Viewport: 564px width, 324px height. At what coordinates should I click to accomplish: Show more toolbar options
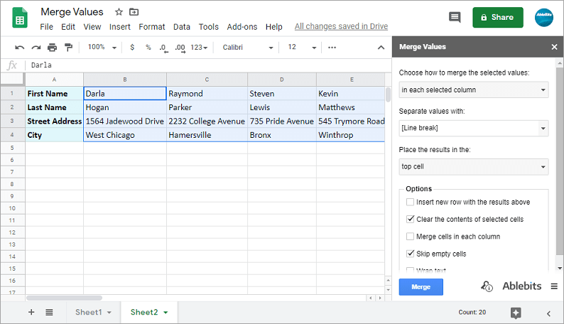coord(332,47)
